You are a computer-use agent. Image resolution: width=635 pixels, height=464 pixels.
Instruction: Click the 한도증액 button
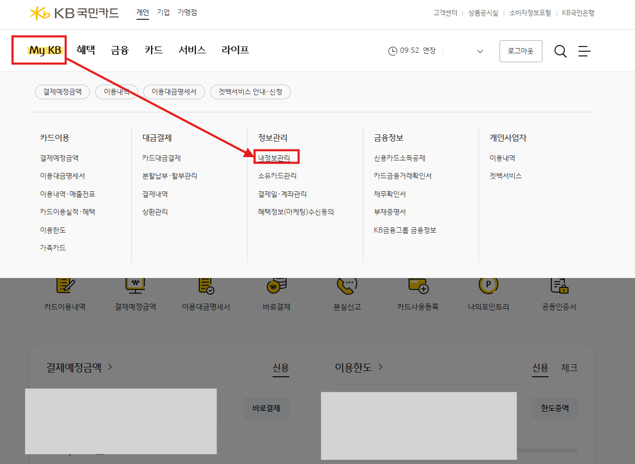(x=555, y=408)
